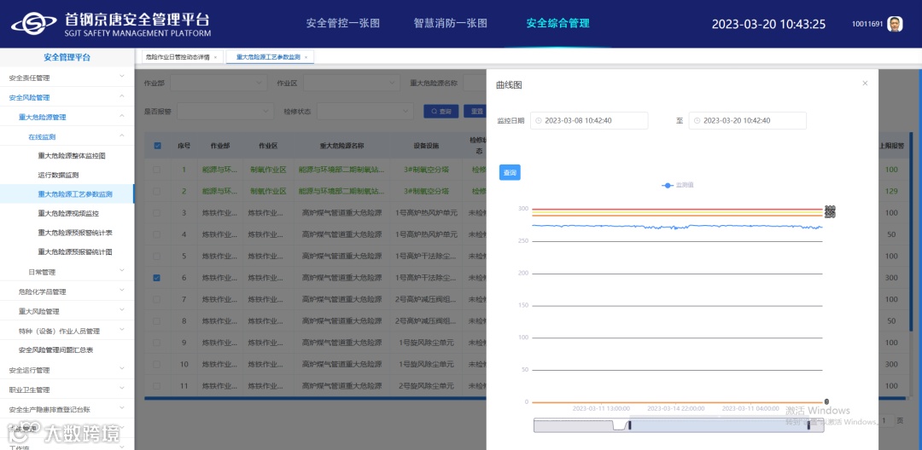Click the 制氧作业区 cell in row 1

(268, 170)
